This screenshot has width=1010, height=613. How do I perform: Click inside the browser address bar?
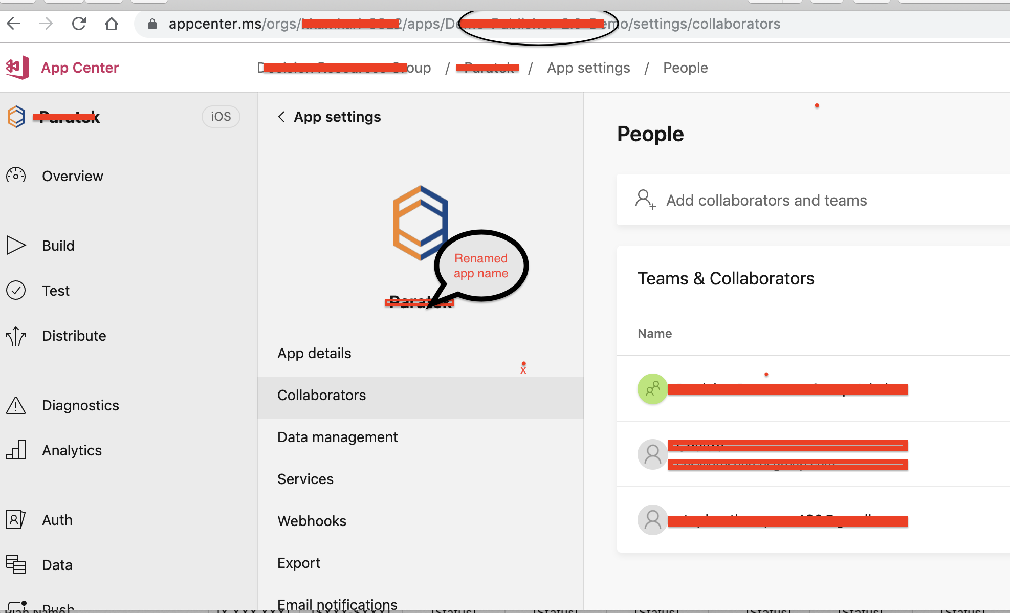click(460, 23)
